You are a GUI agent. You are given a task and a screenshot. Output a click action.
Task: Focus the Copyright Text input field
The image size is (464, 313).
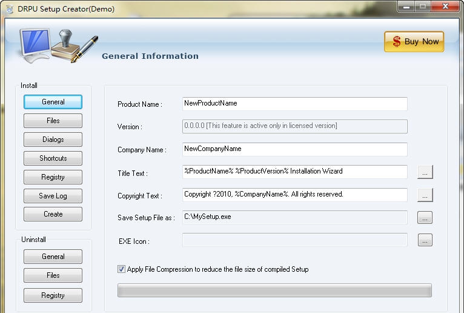(x=295, y=195)
